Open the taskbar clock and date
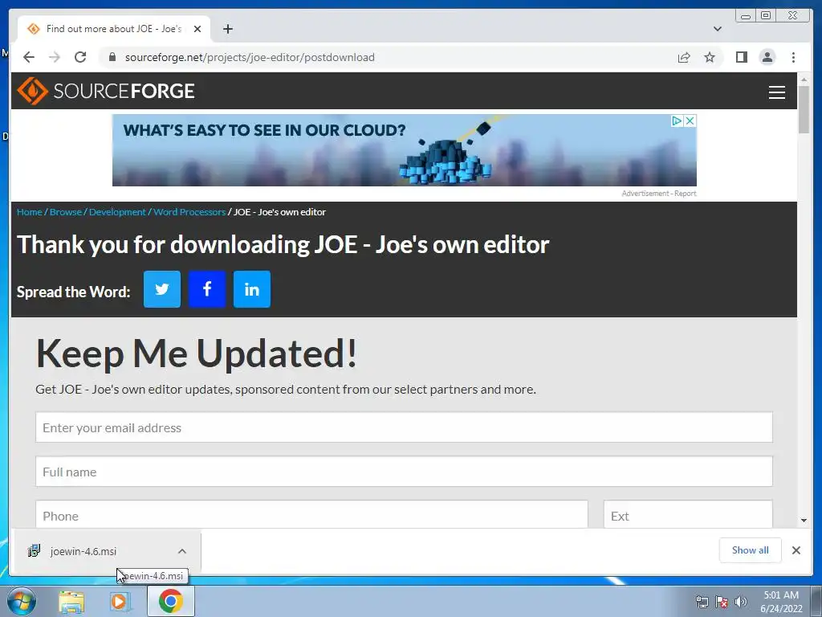 point(781,602)
